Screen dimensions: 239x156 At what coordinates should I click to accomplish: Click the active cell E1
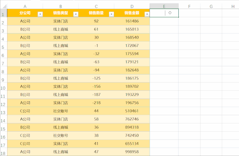[x=164, y=13]
